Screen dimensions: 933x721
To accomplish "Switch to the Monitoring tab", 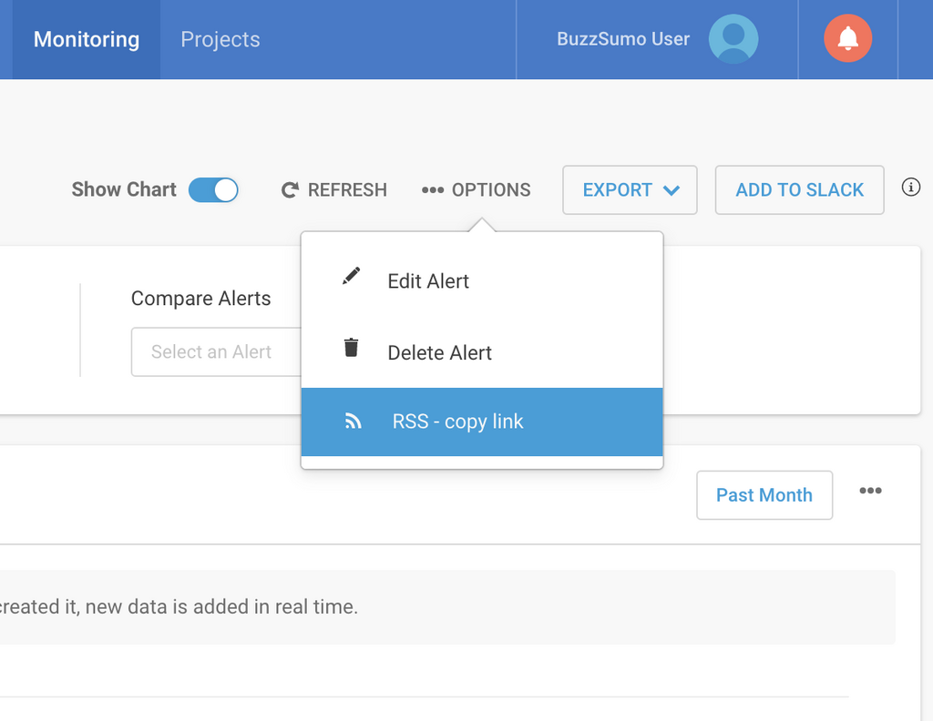I will point(87,39).
